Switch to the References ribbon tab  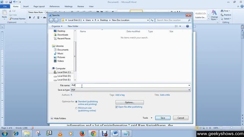point(55,6)
